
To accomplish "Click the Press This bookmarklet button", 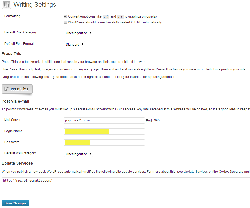I will [x=17, y=89].
